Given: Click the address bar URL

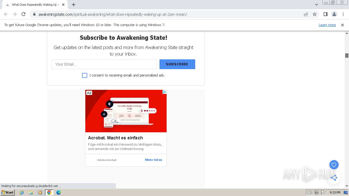Looking at the screenshot, I should [x=112, y=14].
